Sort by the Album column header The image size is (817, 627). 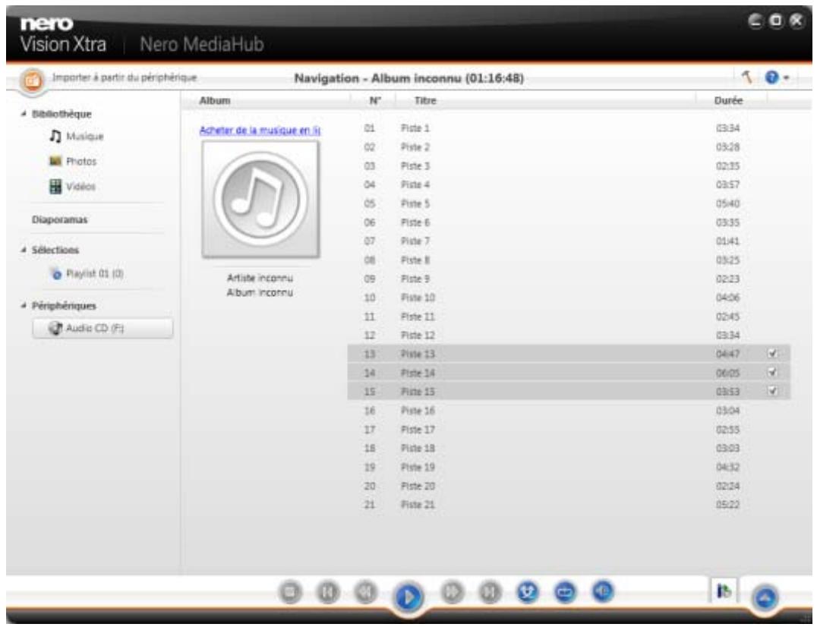coord(215,100)
